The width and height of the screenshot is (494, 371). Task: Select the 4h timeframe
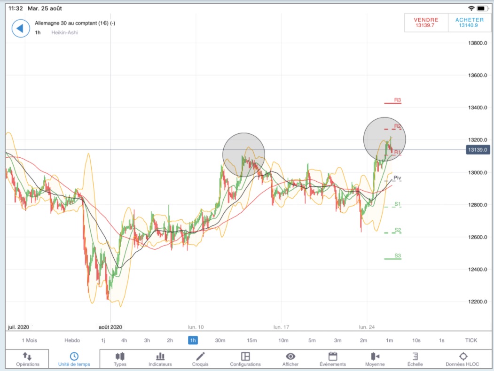(124, 340)
